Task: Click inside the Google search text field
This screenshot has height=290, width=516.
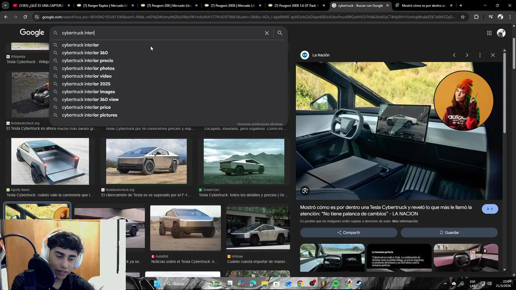Action: (161, 33)
